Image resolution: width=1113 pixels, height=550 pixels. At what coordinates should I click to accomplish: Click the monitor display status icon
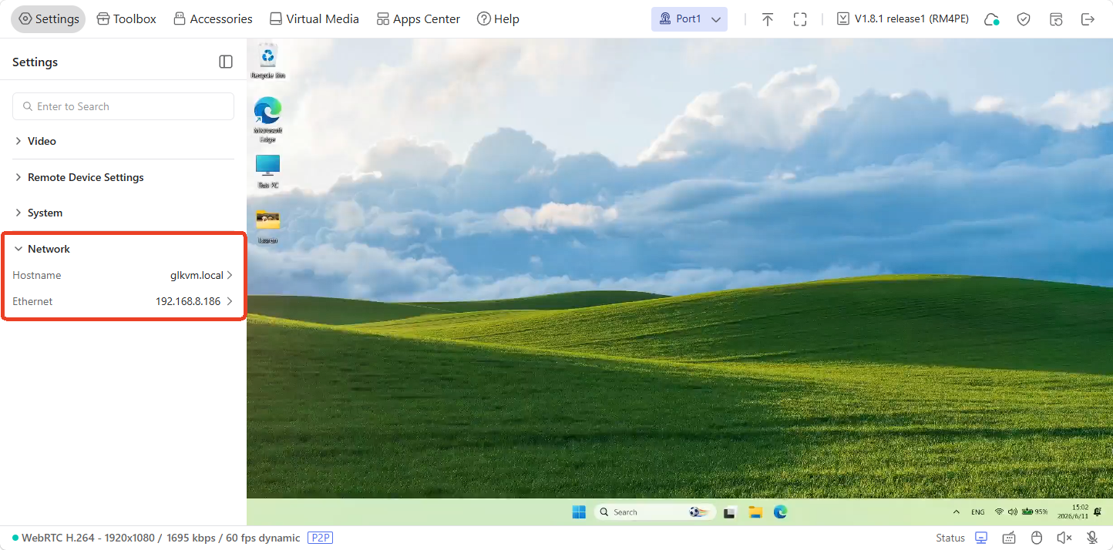pyautogui.click(x=981, y=538)
